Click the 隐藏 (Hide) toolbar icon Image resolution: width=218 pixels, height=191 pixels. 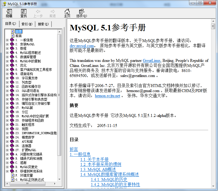9,13
